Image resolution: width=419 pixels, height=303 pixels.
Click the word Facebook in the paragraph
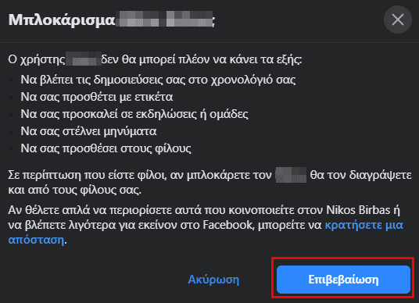pos(227,225)
